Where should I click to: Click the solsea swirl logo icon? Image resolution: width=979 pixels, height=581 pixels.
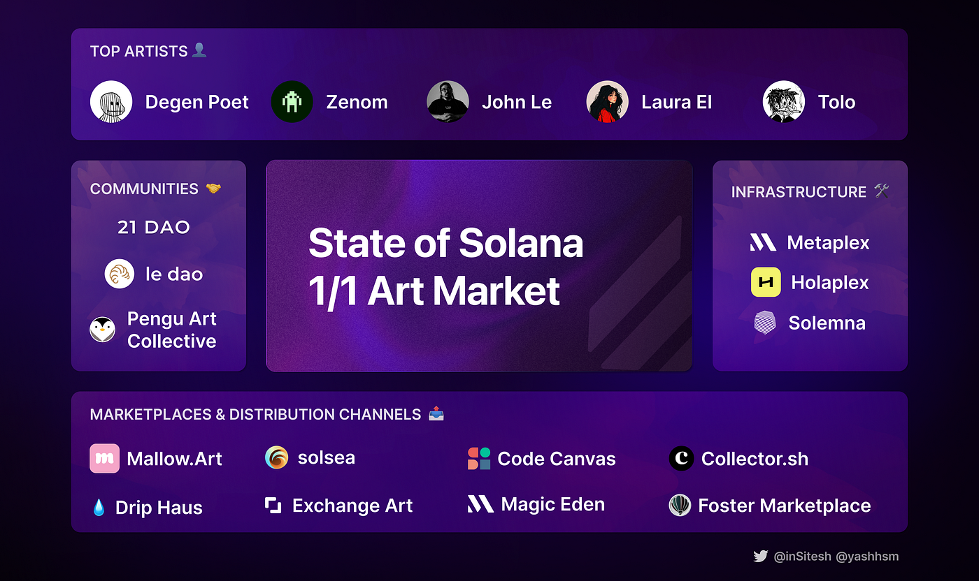tap(277, 458)
